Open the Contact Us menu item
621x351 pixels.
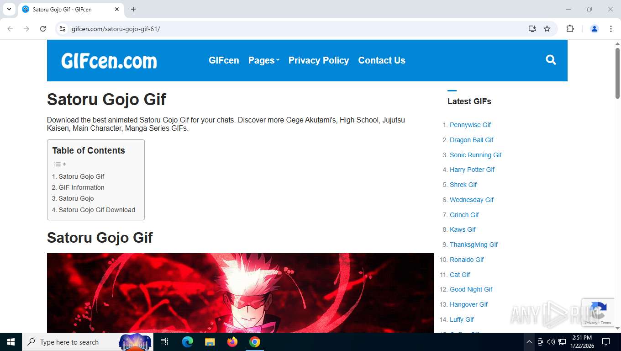[x=382, y=60]
